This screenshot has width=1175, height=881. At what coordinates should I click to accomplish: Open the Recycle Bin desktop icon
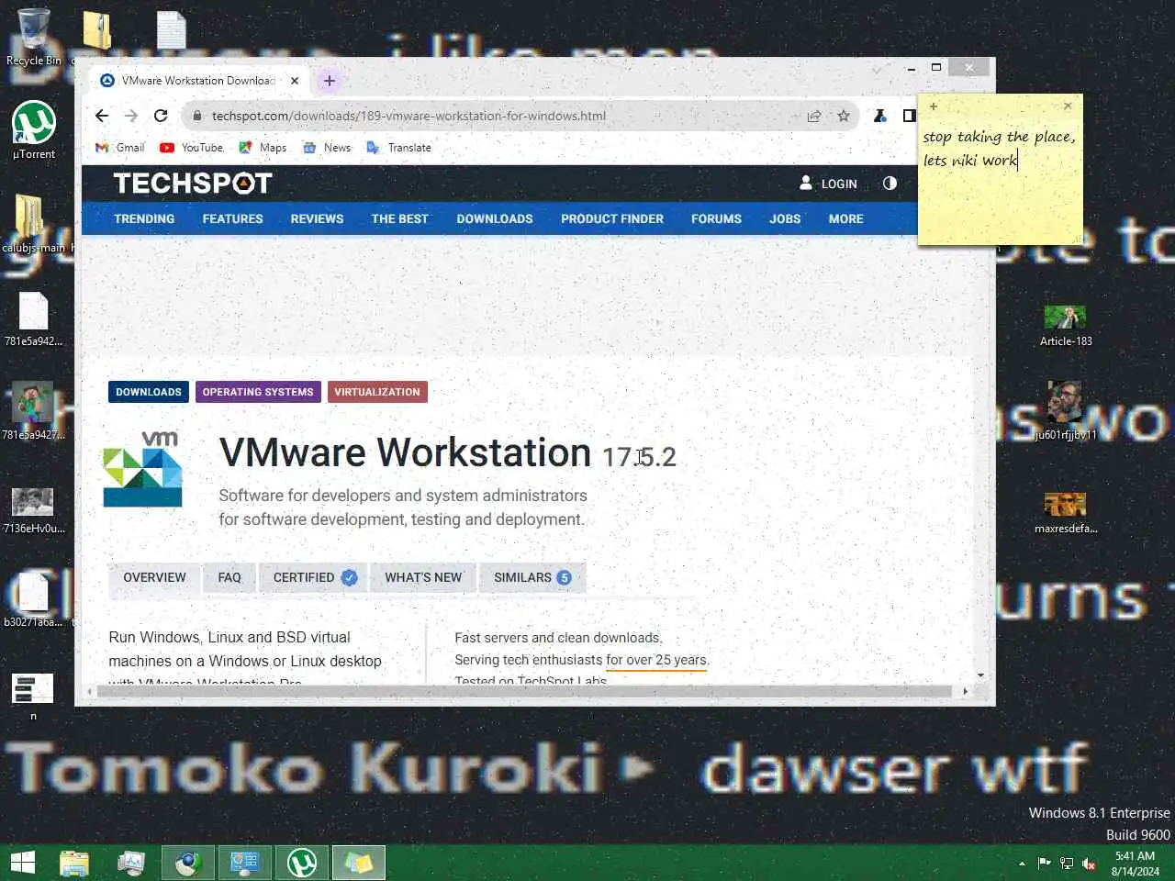pyautogui.click(x=34, y=37)
